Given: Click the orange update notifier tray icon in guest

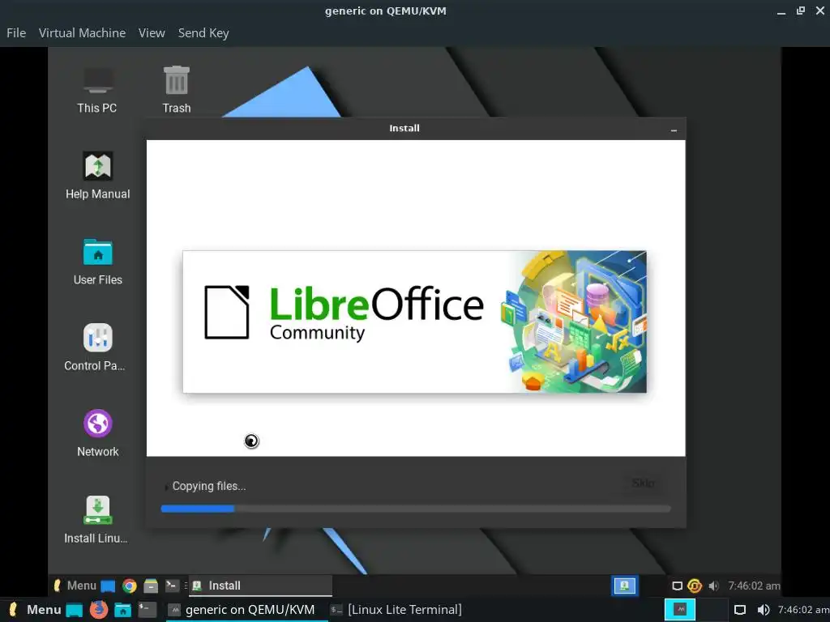Looking at the screenshot, I should [695, 586].
